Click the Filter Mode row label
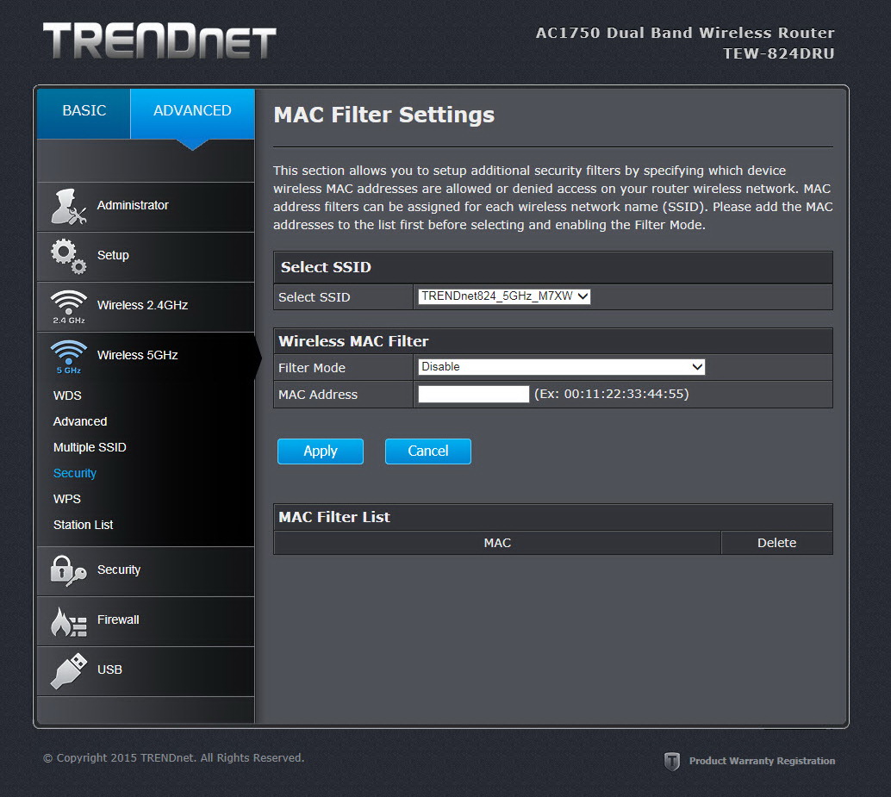 click(x=312, y=368)
